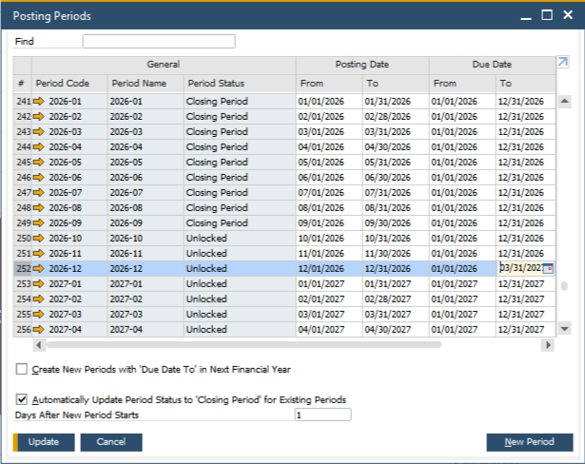Click posting date 10/01/2026 cell
585x464 pixels.
tap(329, 239)
